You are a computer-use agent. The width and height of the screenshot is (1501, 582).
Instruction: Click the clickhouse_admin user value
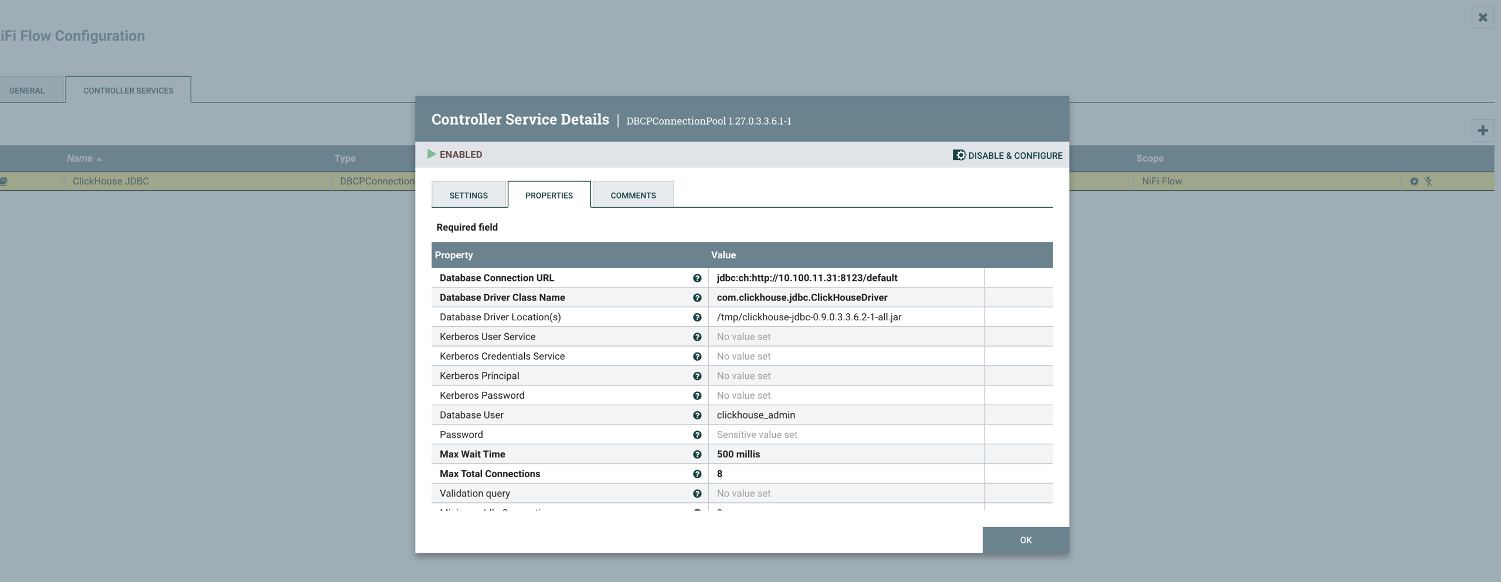click(x=756, y=415)
